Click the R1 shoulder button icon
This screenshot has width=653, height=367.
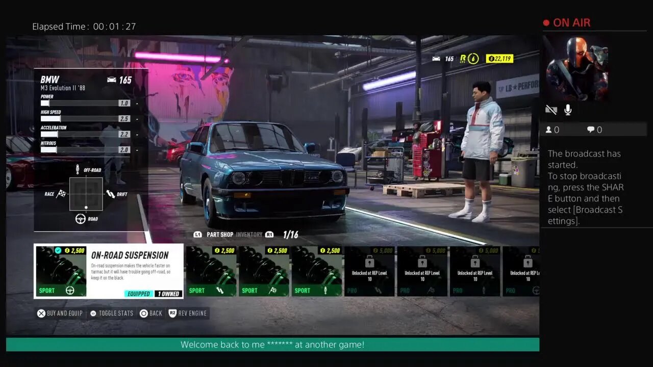click(270, 234)
